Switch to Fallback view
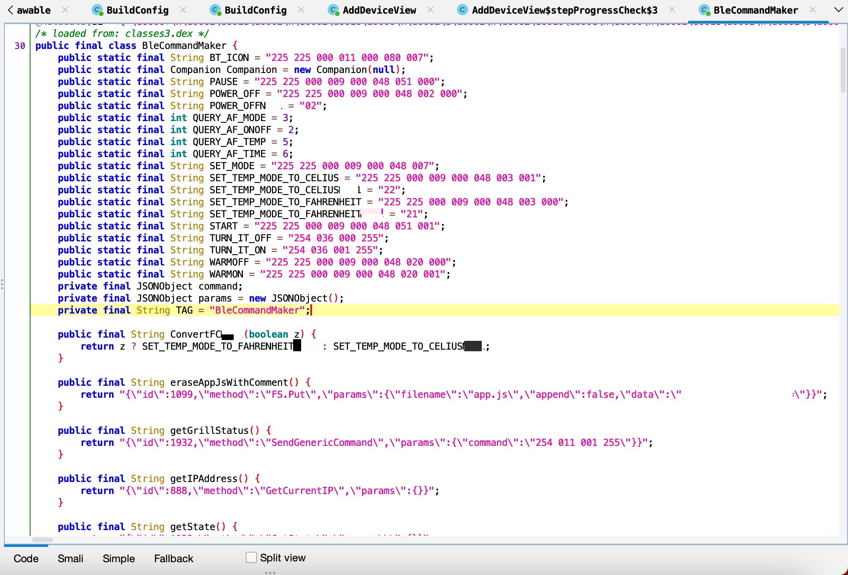Image resolution: width=848 pixels, height=575 pixels. [174, 559]
